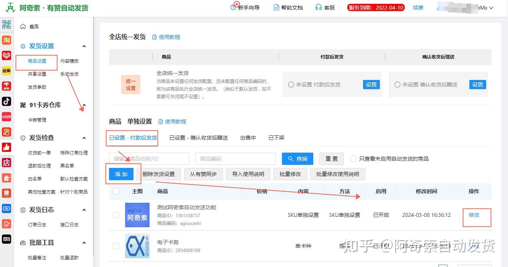
Task: Collapse the 91卡券仓库 section
Action: [84, 105]
